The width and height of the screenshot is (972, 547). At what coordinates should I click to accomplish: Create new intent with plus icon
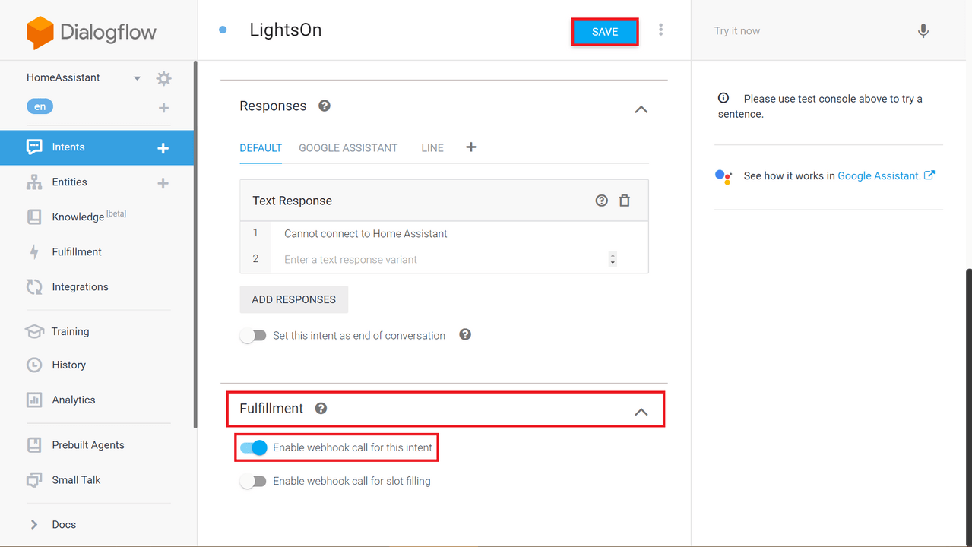tap(163, 148)
